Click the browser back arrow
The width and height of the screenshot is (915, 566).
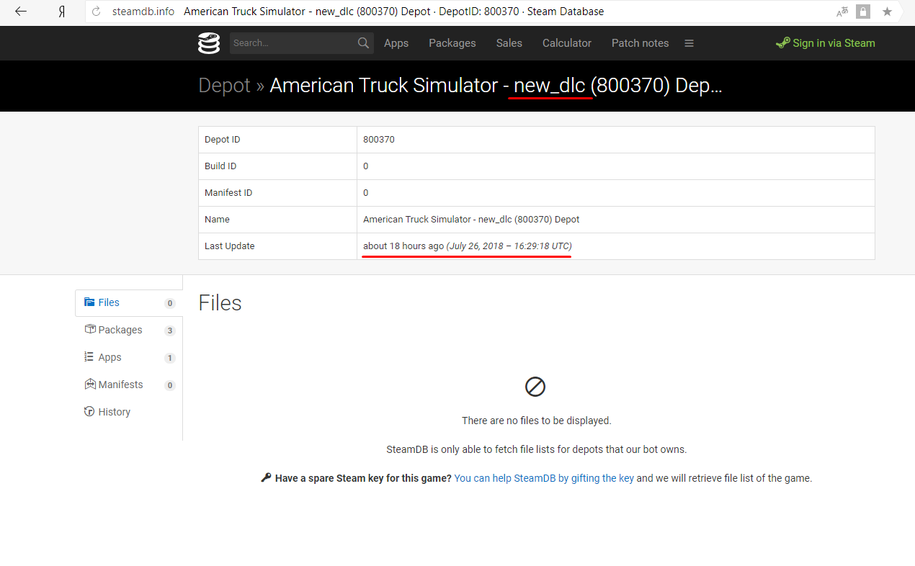click(x=21, y=12)
